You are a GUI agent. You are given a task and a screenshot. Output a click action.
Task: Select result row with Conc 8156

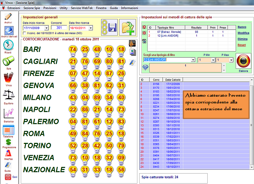coord(194,84)
